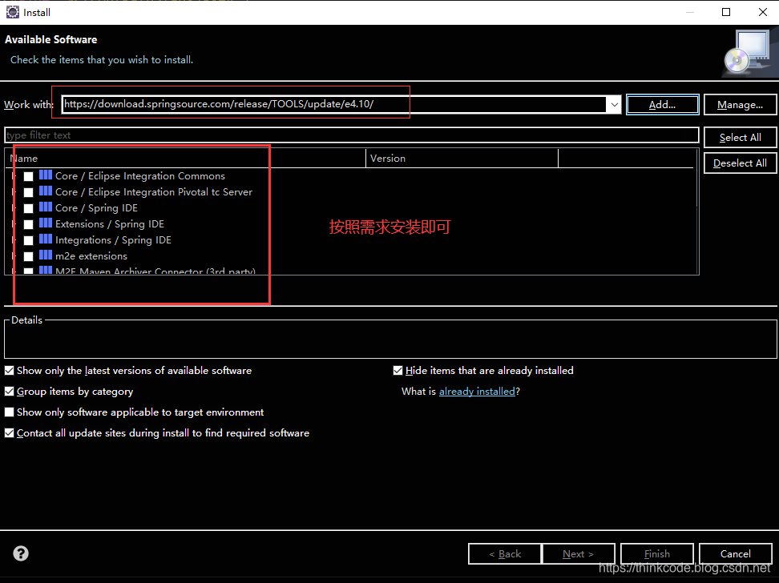The width and height of the screenshot is (779, 583).
Task: Click the Manage... button
Action: (740, 105)
